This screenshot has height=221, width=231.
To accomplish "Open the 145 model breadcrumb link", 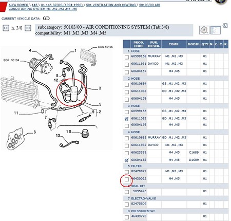I will (x=34, y=5).
